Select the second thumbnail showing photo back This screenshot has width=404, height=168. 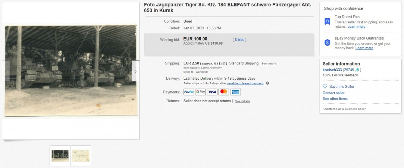point(81,156)
